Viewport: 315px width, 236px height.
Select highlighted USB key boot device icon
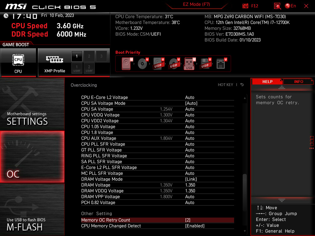189,64
